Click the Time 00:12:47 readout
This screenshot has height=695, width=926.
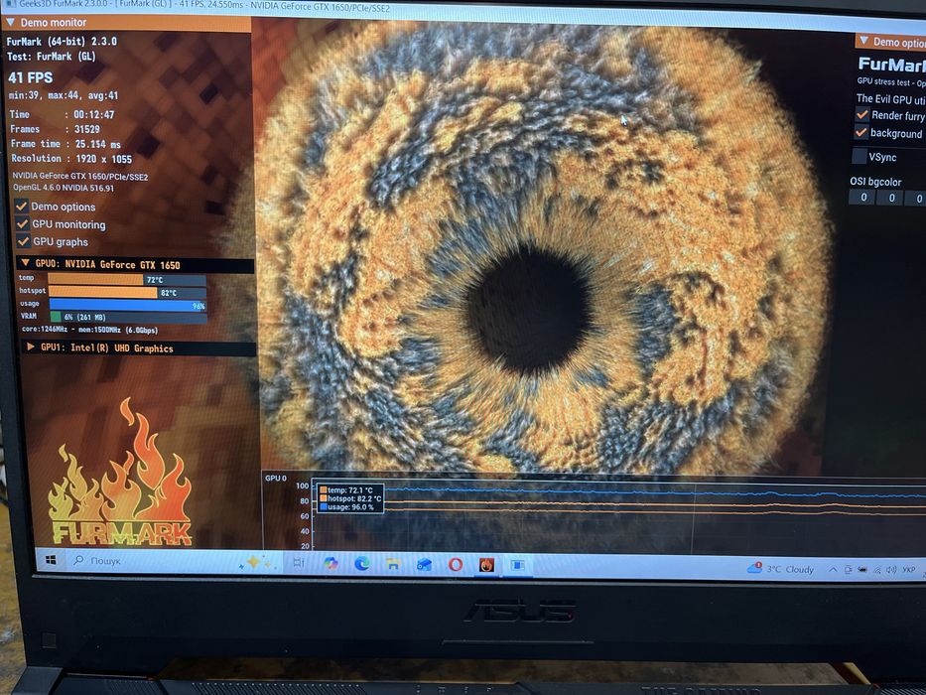click(62, 114)
